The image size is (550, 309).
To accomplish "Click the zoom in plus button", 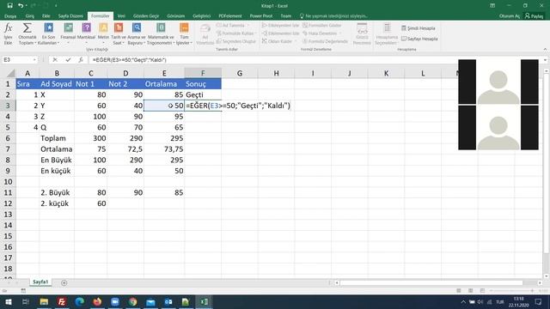I will 532,291.
